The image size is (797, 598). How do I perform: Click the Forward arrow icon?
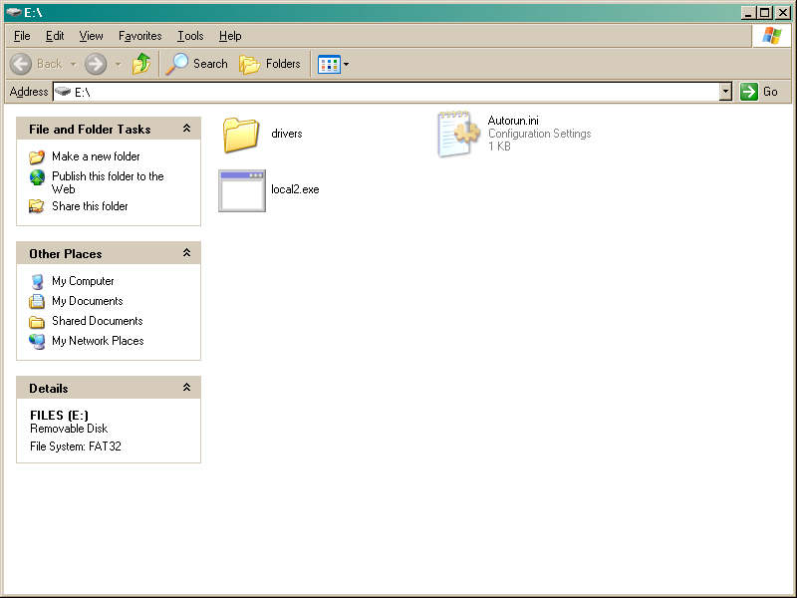click(x=96, y=64)
